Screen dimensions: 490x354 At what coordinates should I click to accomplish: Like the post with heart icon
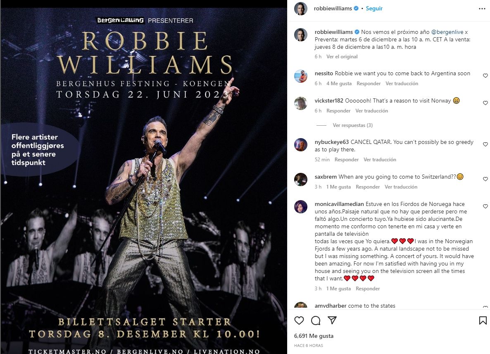299,320
